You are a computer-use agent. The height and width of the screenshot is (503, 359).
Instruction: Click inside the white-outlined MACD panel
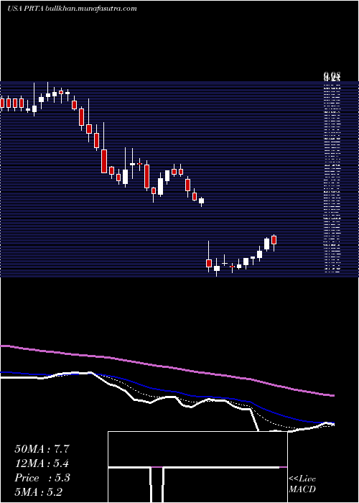[x=197, y=467]
